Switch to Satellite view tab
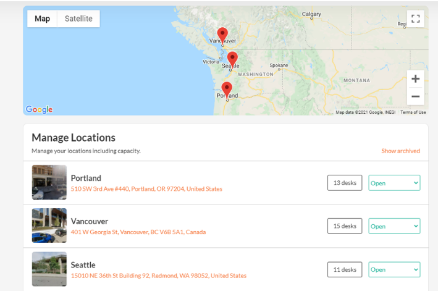Viewport: 438px width, 291px height. [x=78, y=19]
